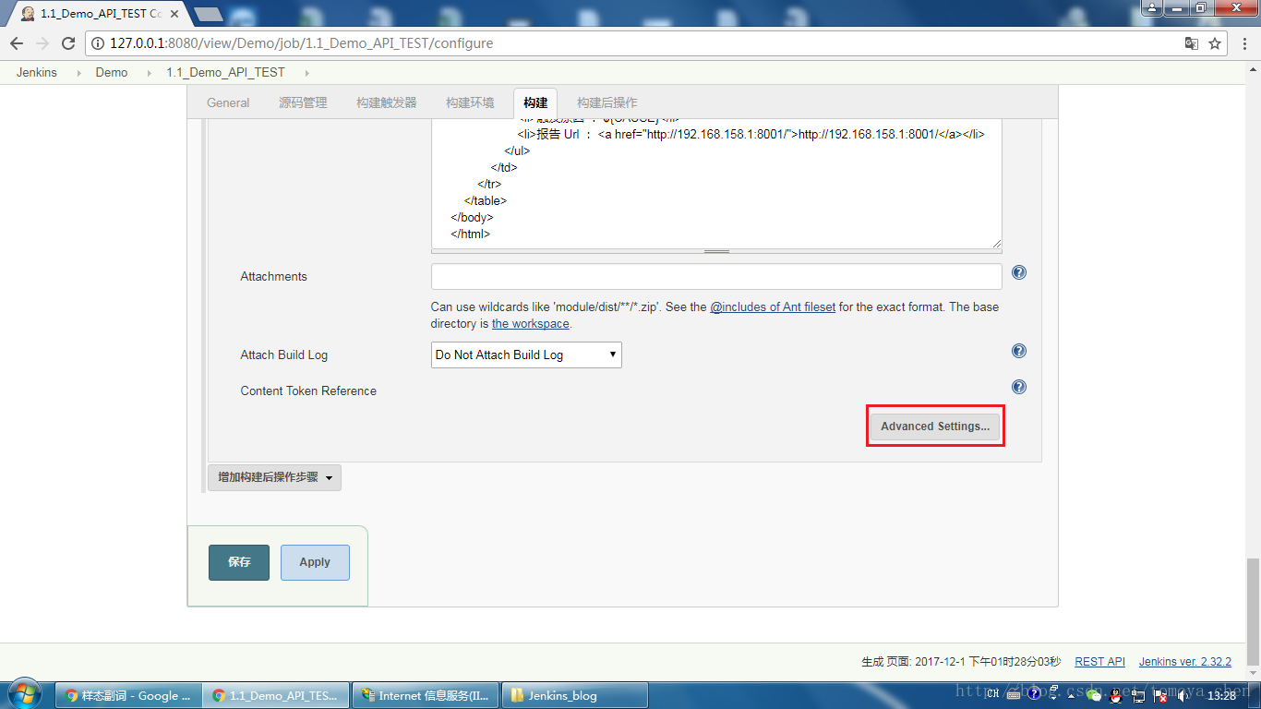The width and height of the screenshot is (1261, 709).
Task: Click the Content Token Reference label
Action: (x=308, y=391)
